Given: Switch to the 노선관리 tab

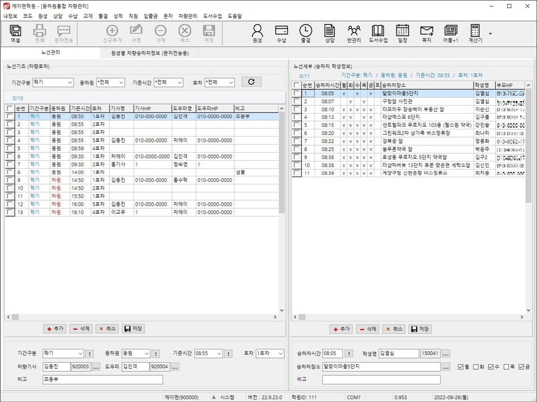Looking at the screenshot, I should pos(51,53).
